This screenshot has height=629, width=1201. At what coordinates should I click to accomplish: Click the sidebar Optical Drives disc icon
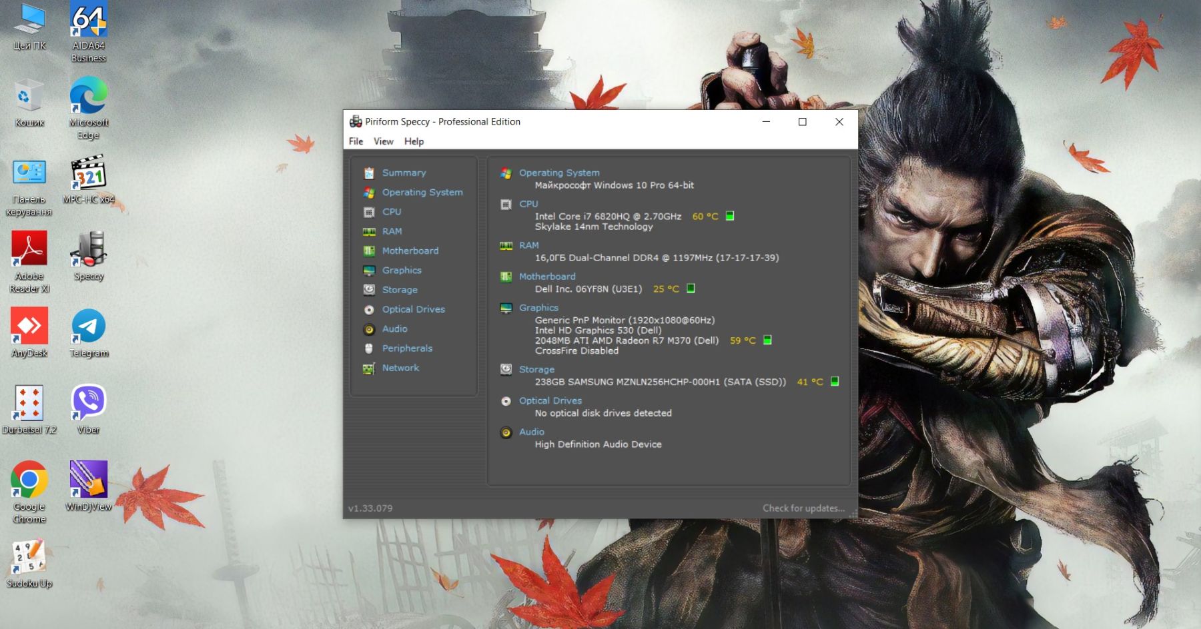coord(369,310)
